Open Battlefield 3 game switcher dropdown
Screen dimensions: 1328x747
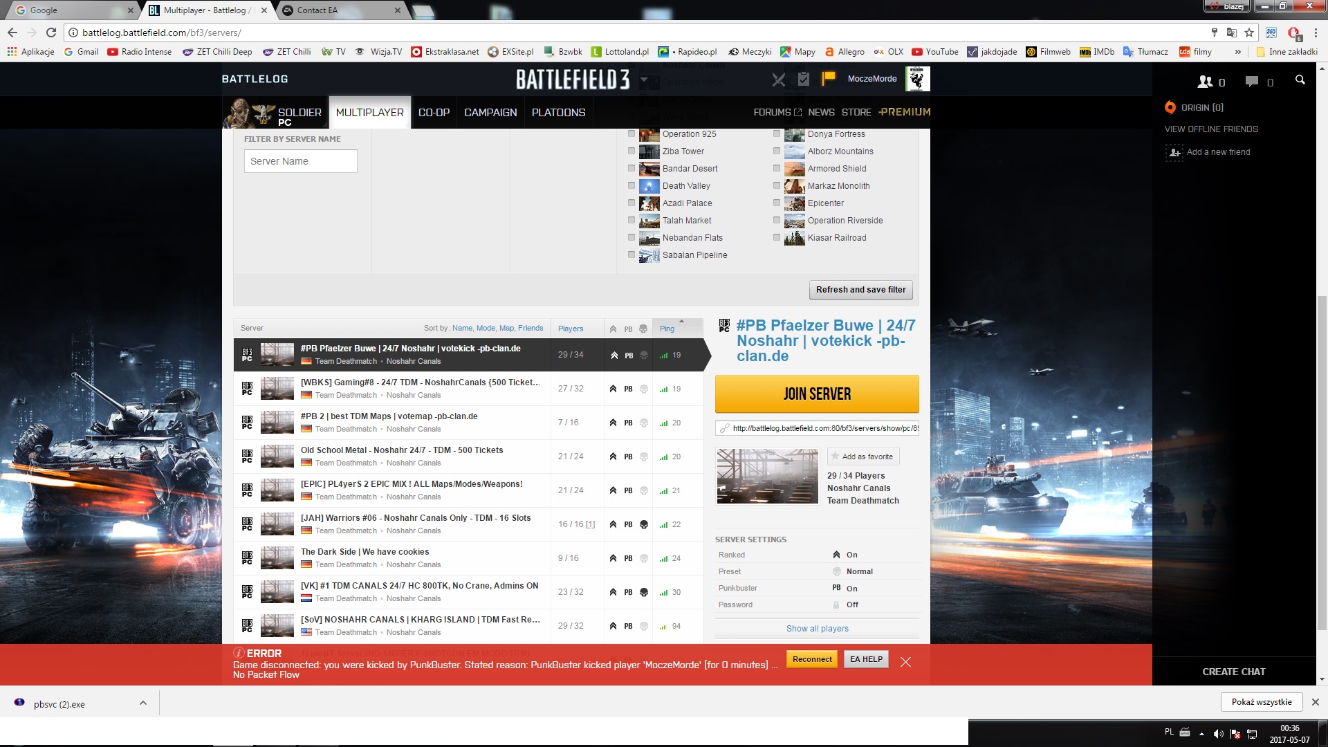[x=644, y=80]
